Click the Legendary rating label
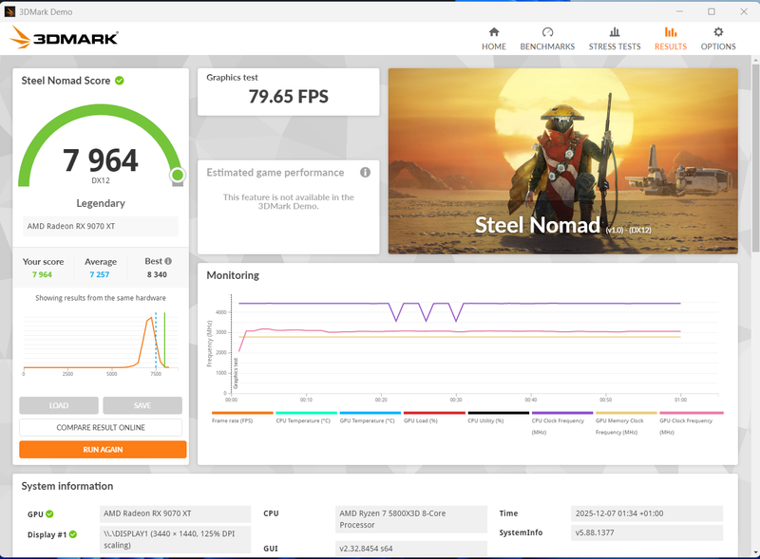Screen dimensions: 760x559 [x=101, y=203]
